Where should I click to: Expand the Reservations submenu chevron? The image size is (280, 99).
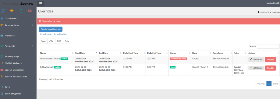tap(33, 25)
